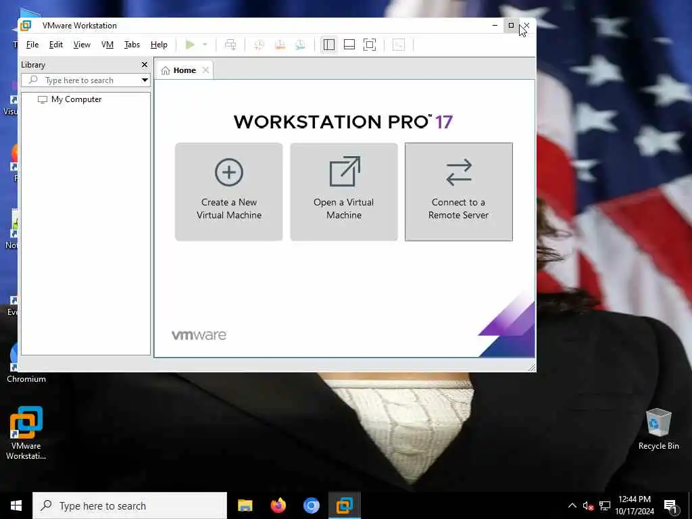The width and height of the screenshot is (692, 519).
Task: Close the Library panel
Action: coord(145,64)
